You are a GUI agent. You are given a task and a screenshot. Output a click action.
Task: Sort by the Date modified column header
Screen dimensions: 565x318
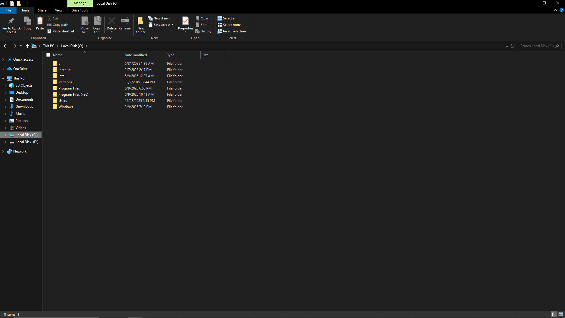(144, 55)
